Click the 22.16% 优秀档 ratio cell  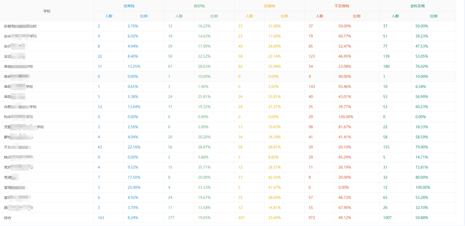click(x=134, y=147)
